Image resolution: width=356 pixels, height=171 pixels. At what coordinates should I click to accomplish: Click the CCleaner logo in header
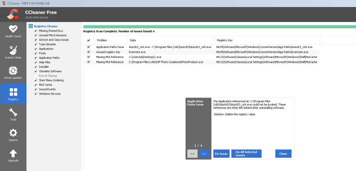(13, 14)
